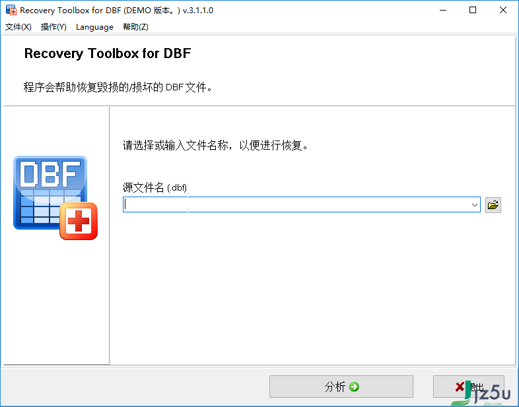Click the app icon in the title bar
The height and width of the screenshot is (407, 519).
[x=11, y=10]
